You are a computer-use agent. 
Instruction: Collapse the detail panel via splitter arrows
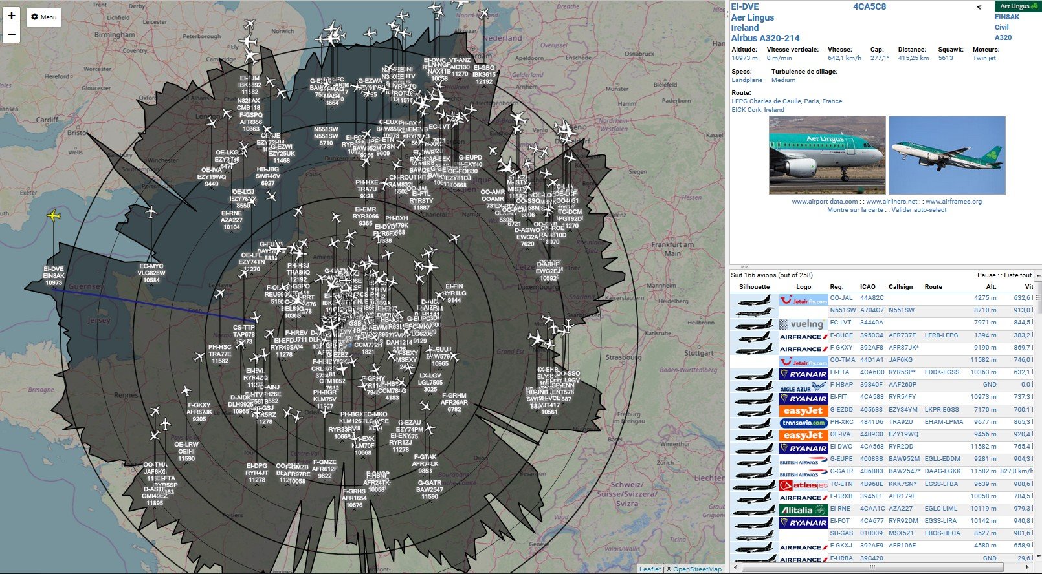pyautogui.click(x=744, y=266)
